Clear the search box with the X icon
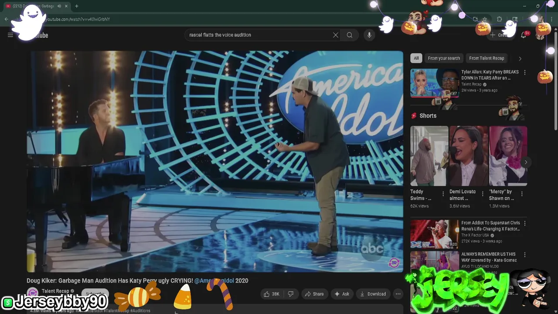This screenshot has height=314, width=558. (x=336, y=35)
